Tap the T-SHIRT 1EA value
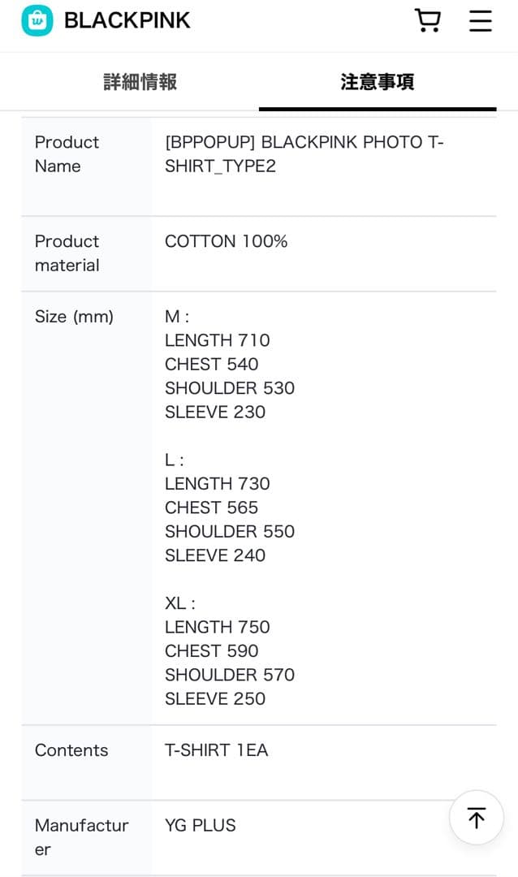This screenshot has width=518, height=877. (216, 750)
